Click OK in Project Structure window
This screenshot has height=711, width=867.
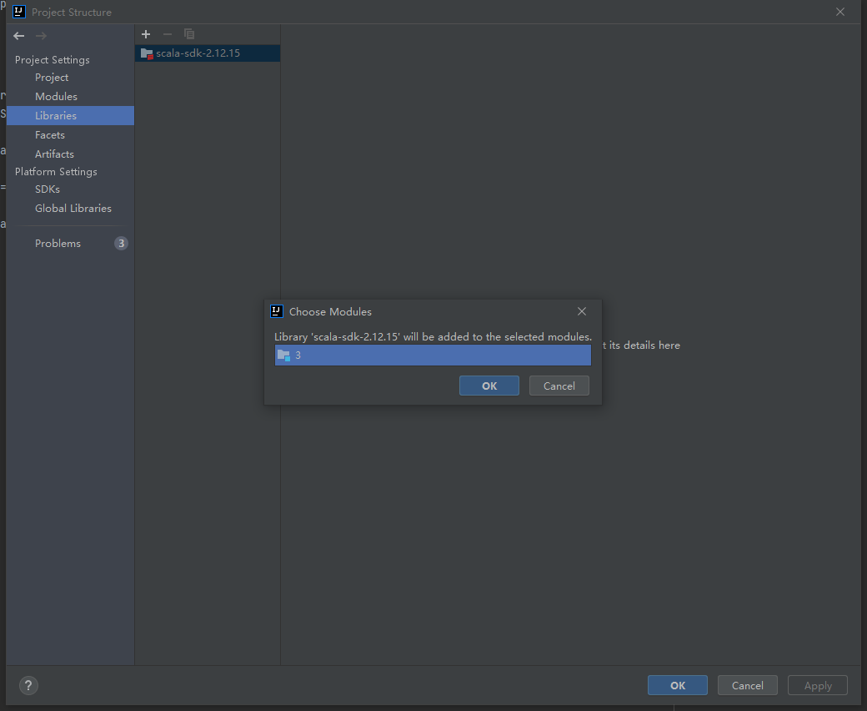click(677, 686)
